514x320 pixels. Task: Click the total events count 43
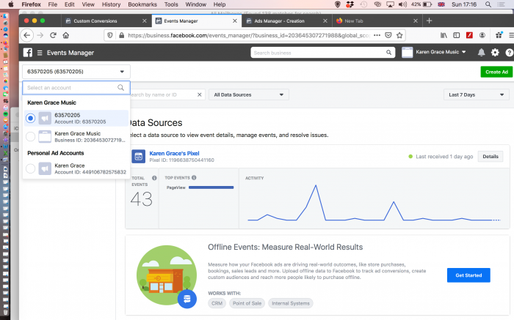coord(141,199)
